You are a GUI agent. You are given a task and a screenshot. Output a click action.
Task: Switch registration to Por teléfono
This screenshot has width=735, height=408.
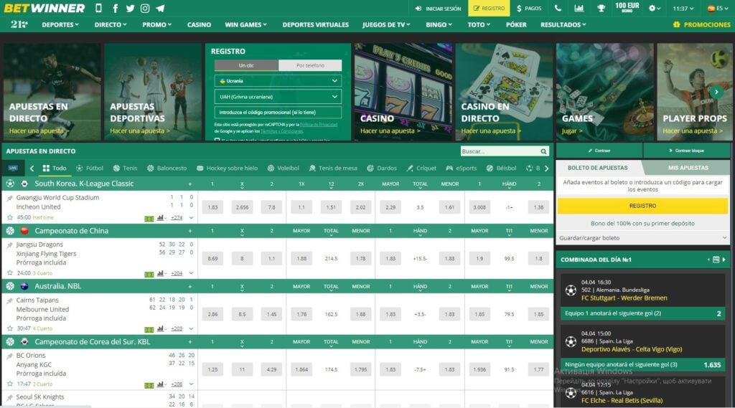[x=310, y=65]
